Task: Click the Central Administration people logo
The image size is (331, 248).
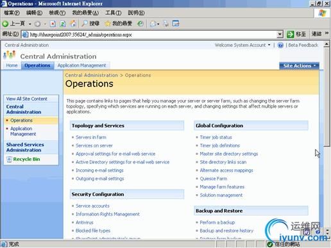Action: [x=10, y=55]
